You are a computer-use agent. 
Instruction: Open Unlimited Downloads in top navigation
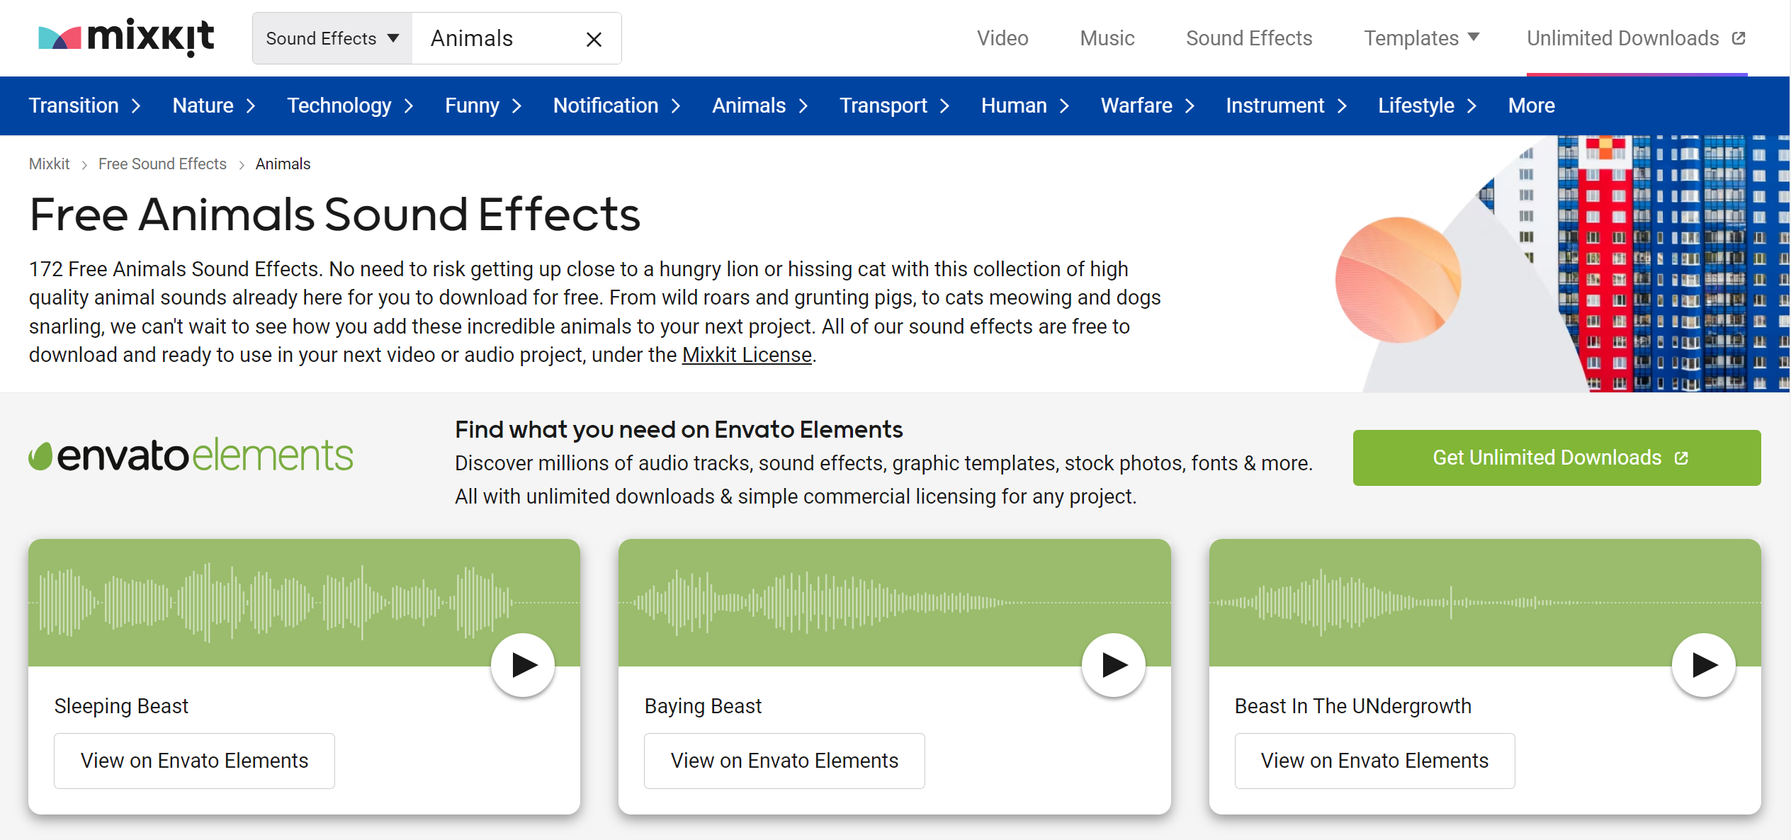click(x=1636, y=38)
